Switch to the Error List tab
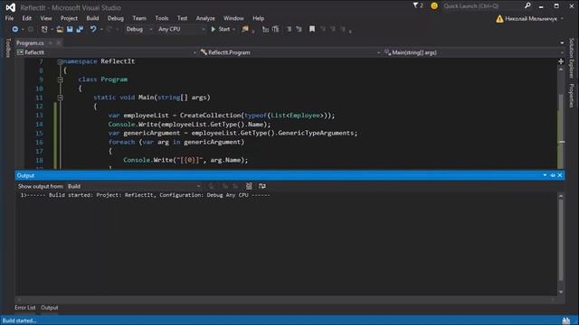Viewport: 579px width, 325px height. click(25, 307)
